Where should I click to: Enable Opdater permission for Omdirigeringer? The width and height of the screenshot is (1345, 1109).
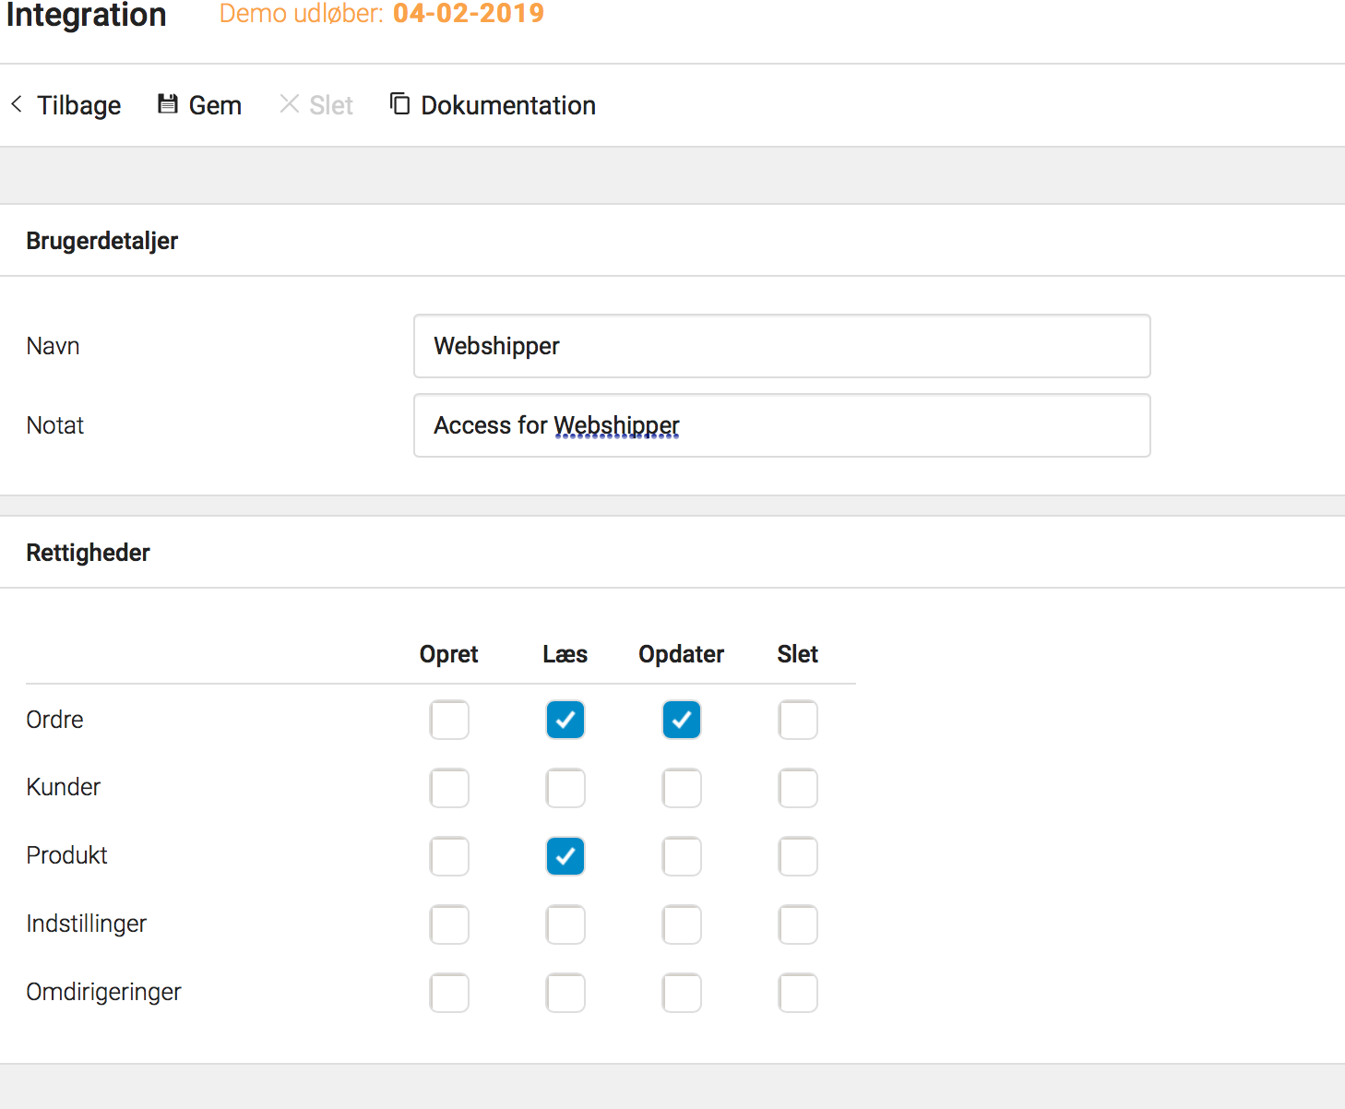(x=682, y=993)
